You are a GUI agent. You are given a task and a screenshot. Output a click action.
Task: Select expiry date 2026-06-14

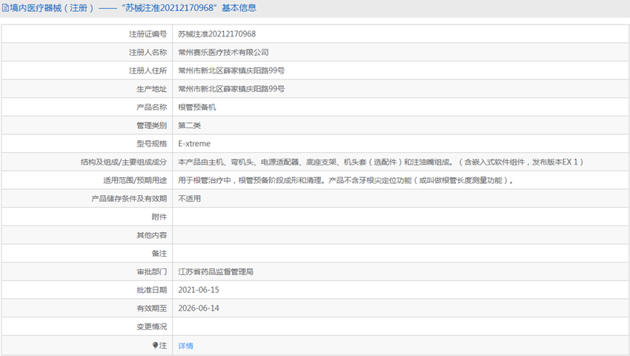pos(199,308)
